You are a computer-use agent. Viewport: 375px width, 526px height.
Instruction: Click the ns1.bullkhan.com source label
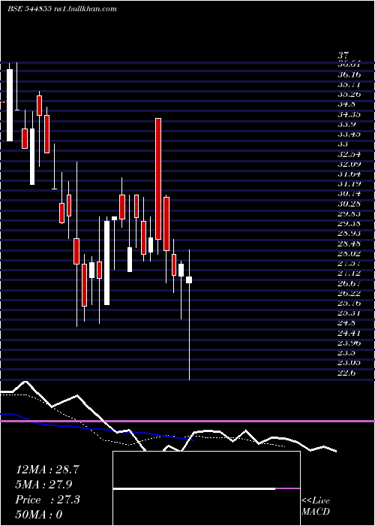pos(85,9)
